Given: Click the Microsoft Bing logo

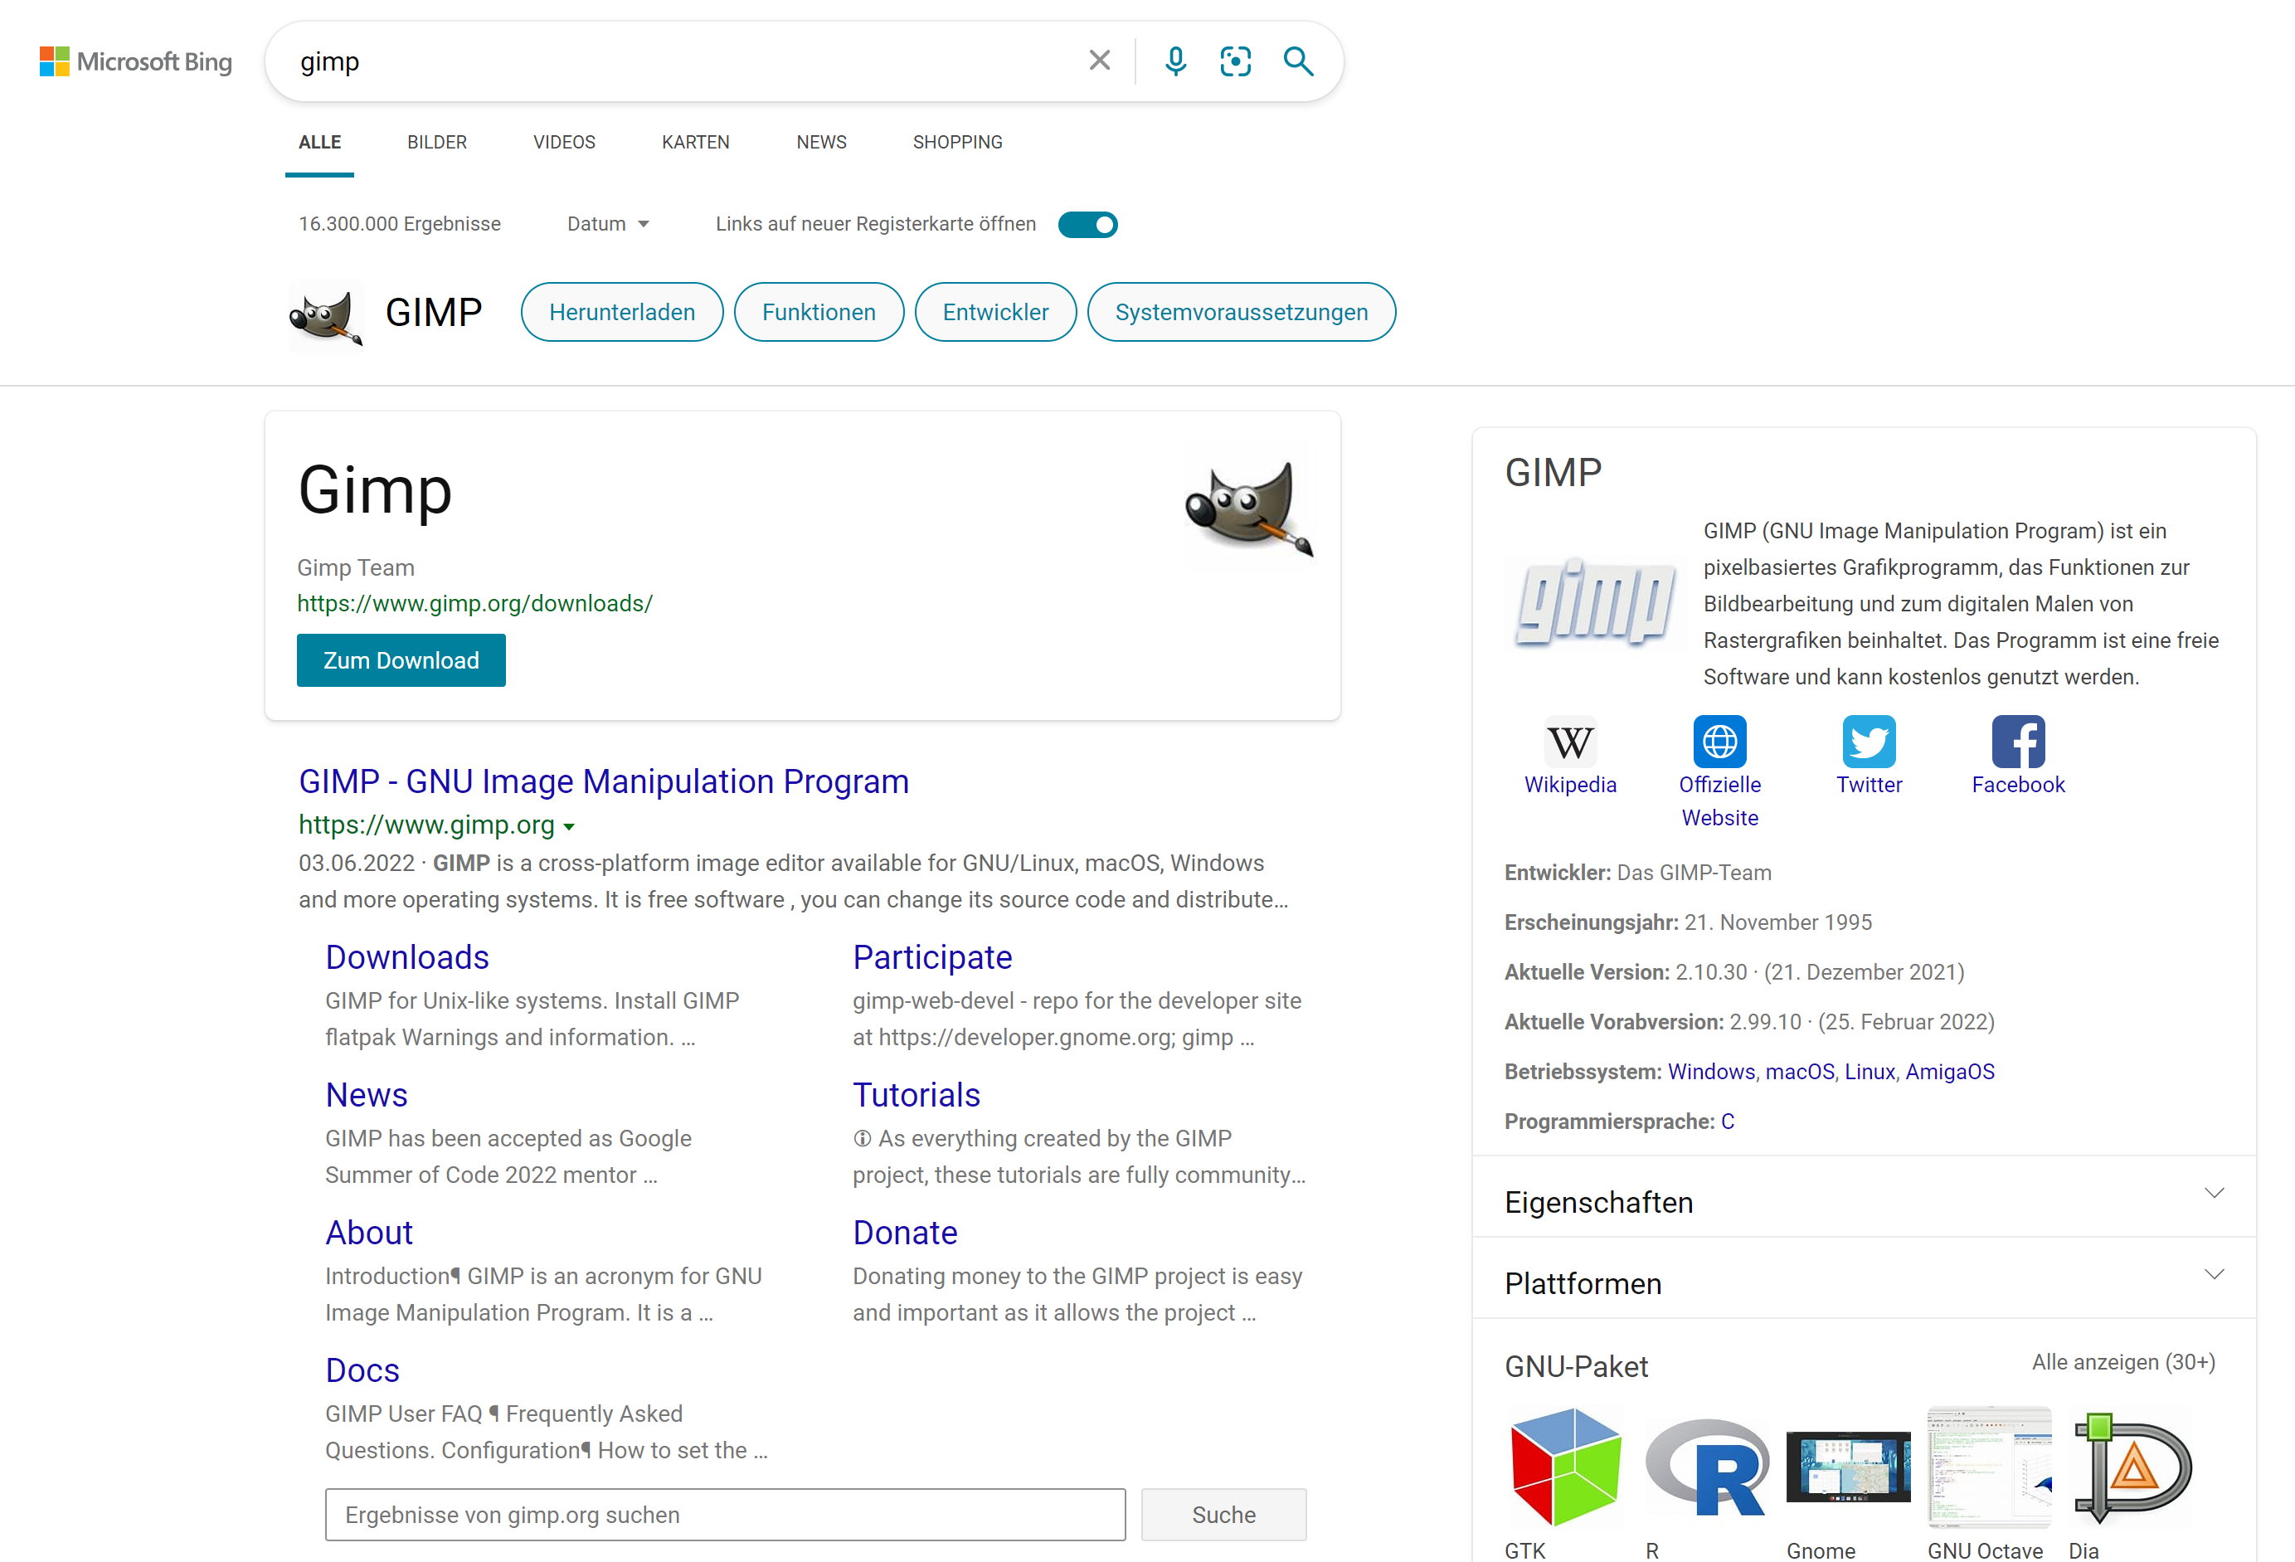Looking at the screenshot, I should tap(136, 61).
